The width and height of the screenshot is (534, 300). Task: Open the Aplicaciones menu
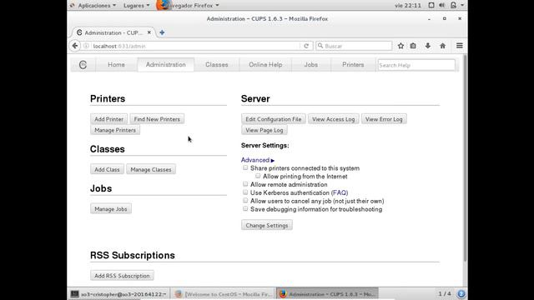point(97,6)
